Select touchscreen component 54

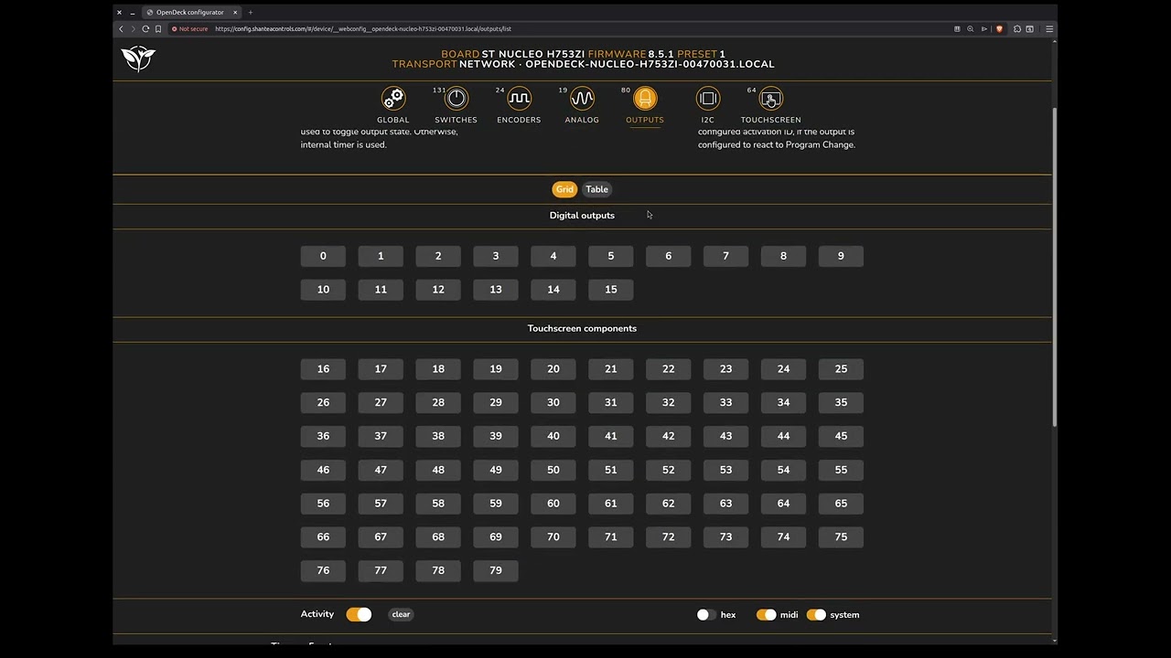783,470
